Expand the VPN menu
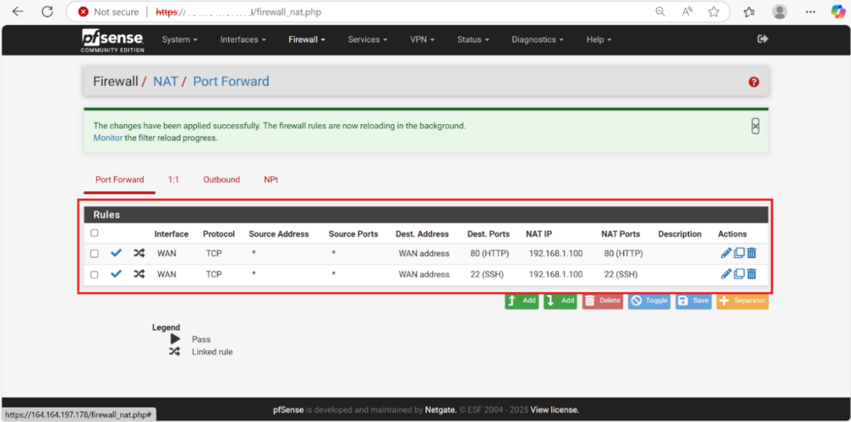The width and height of the screenshot is (851, 422). 422,40
